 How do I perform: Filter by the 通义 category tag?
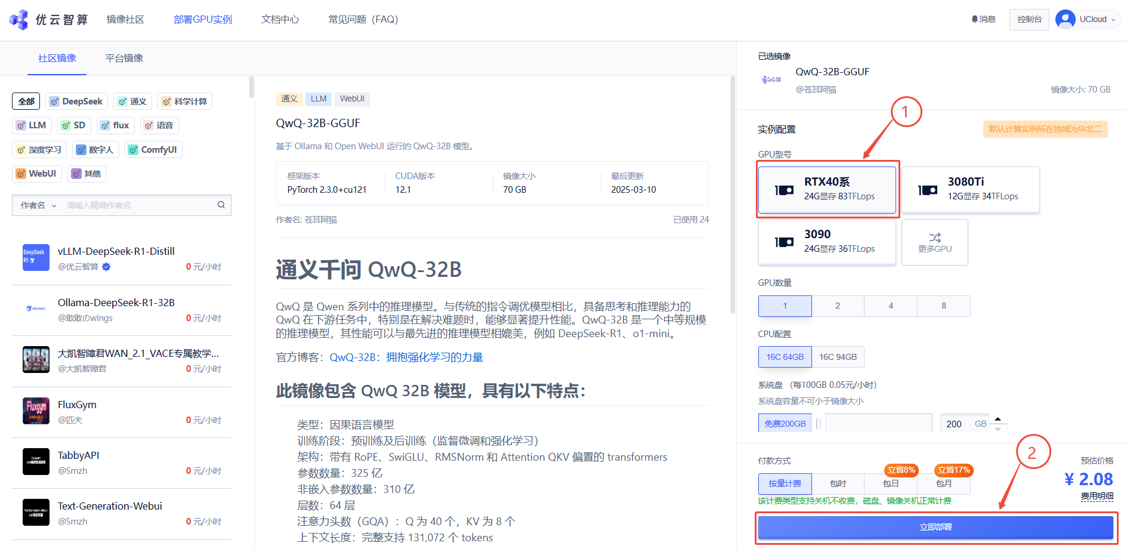[132, 101]
